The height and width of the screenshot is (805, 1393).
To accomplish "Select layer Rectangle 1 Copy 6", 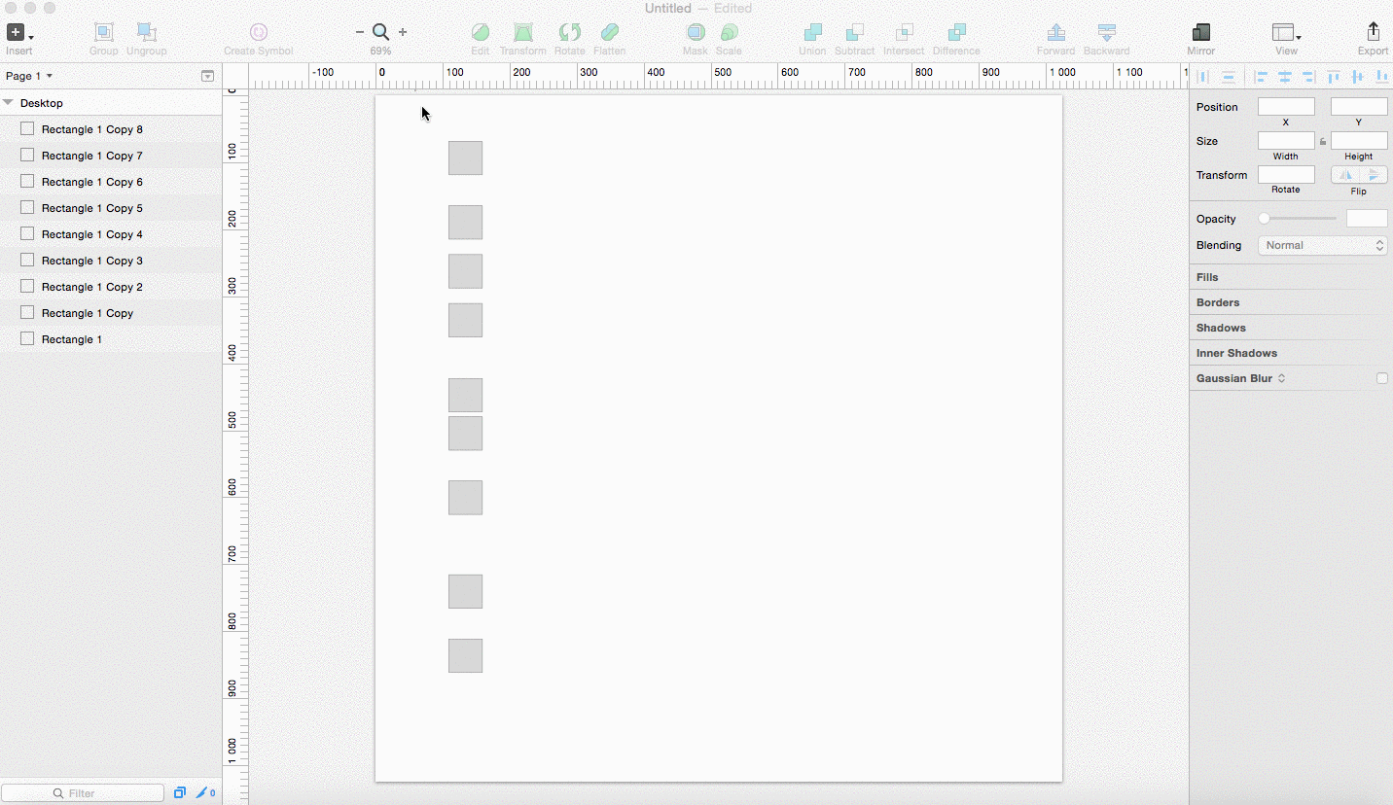I will [x=111, y=182].
